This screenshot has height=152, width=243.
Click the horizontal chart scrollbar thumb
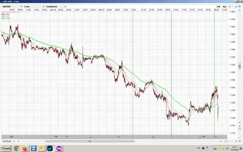89,141
